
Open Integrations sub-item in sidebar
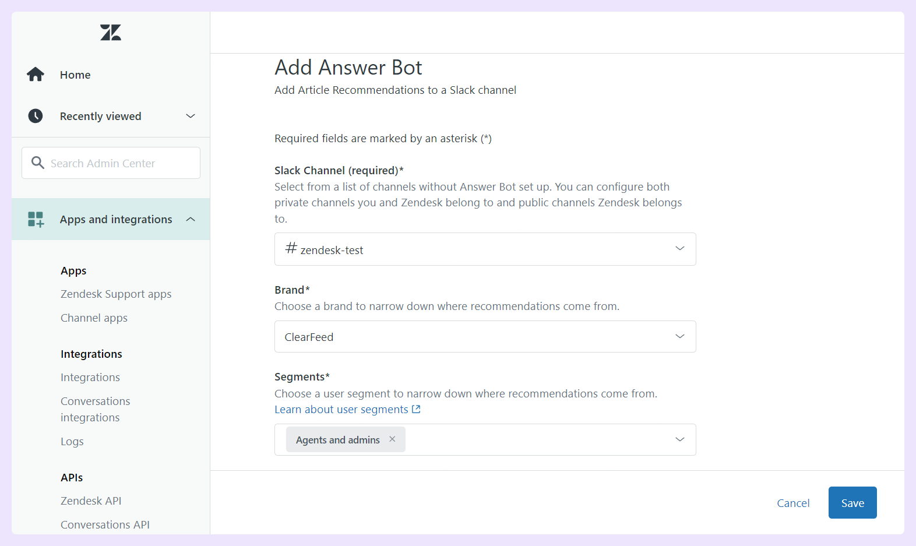[90, 378]
